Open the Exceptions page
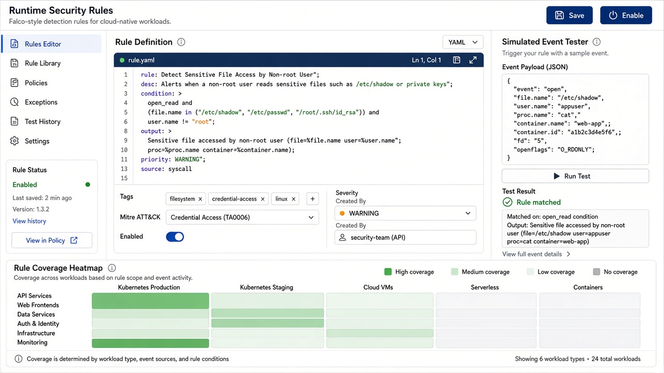This screenshot has height=373, width=664. [x=51, y=102]
